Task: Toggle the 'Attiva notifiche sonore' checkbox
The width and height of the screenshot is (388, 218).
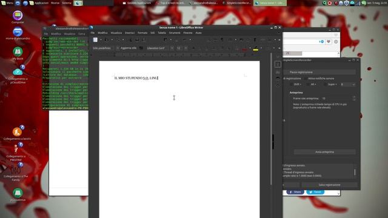Action: coord(305,79)
